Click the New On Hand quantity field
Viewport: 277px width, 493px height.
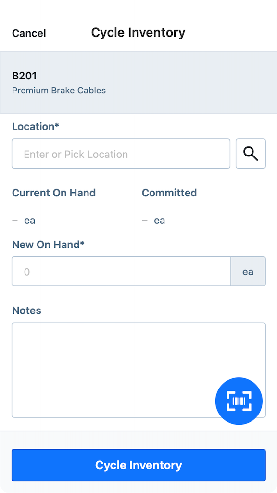pos(120,271)
